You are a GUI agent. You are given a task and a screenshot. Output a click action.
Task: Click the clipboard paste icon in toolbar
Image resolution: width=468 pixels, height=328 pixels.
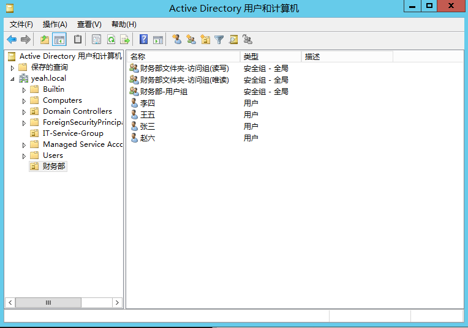click(x=78, y=39)
